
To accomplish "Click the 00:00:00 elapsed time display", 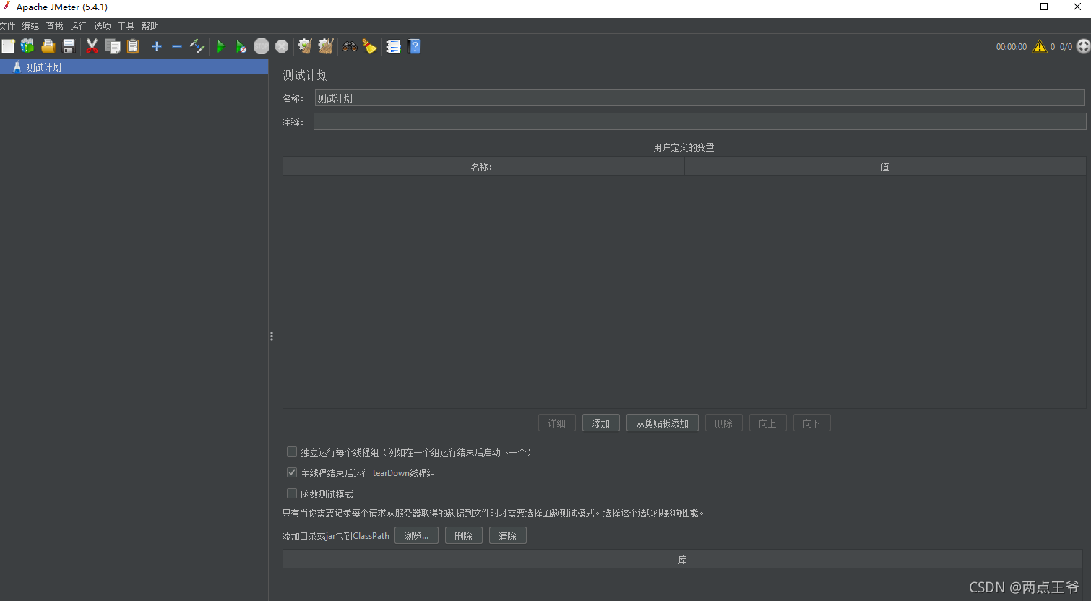I will click(1012, 46).
